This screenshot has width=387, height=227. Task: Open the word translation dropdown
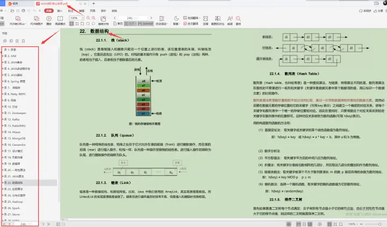(x=191, y=18)
